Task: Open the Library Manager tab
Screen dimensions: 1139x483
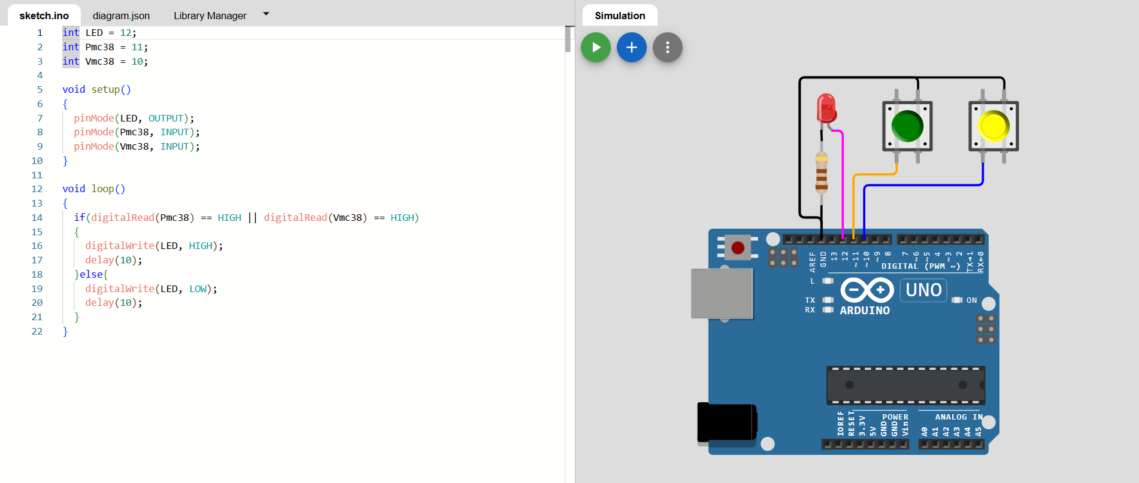Action: 210,16
